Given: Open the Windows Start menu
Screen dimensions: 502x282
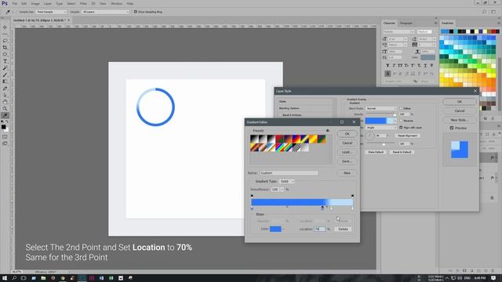Looking at the screenshot, I should tap(5, 278).
